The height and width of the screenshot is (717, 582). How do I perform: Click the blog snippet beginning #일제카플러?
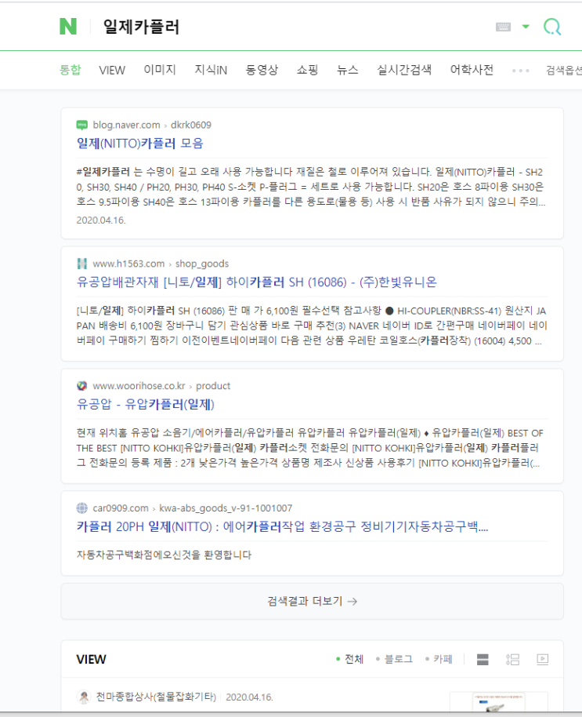[311, 187]
